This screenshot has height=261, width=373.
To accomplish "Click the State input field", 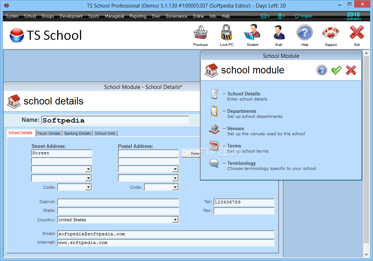I will point(118,211).
